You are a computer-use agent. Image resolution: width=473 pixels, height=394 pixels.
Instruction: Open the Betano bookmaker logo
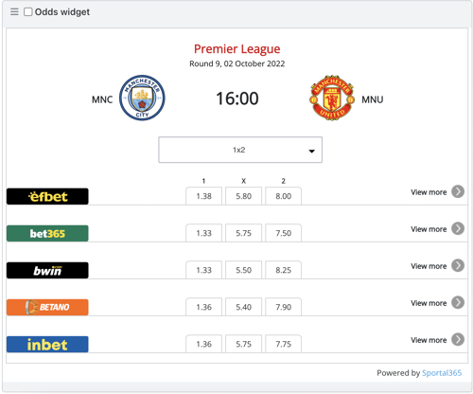tap(47, 307)
